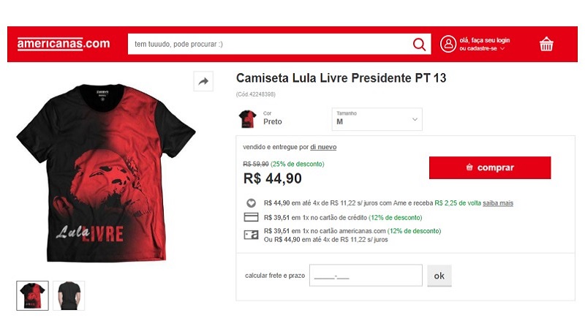Select the front shirt thumbnail

pyautogui.click(x=32, y=295)
